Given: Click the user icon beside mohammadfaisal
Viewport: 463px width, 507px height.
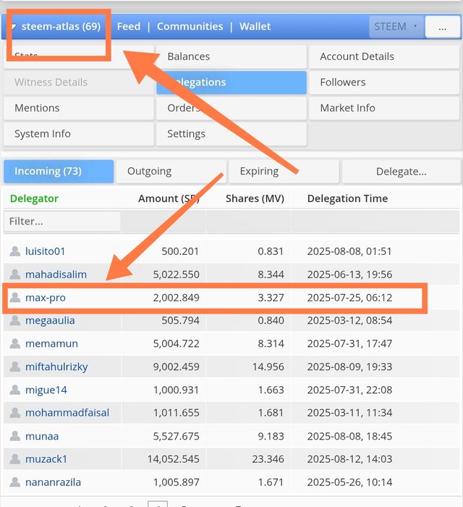Looking at the screenshot, I should 15,413.
